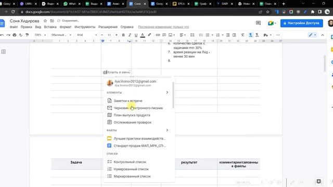The image size is (333, 187).
Task: Reload the page in Chrome
Action: [13, 12]
